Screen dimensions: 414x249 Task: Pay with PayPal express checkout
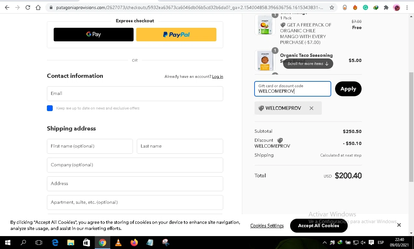(x=176, y=35)
